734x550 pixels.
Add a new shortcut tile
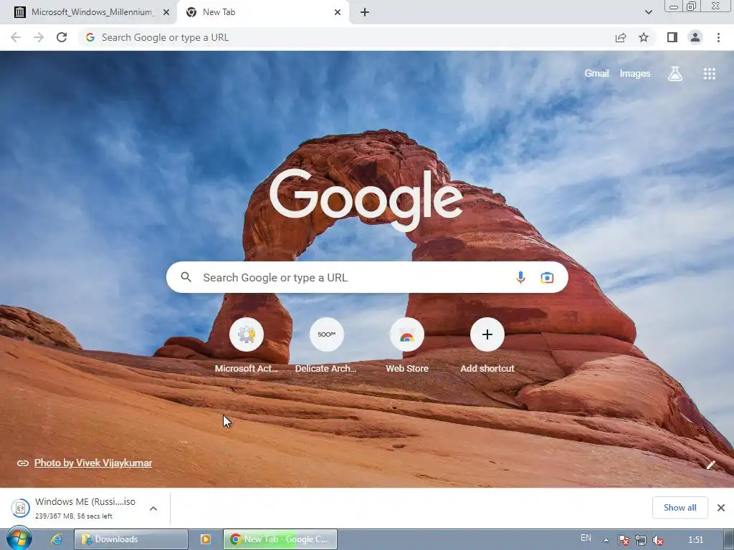tap(487, 345)
